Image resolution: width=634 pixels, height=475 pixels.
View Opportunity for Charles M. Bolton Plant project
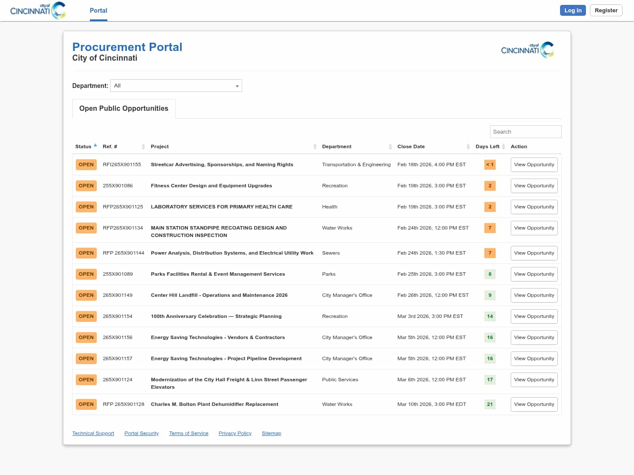[534, 405]
